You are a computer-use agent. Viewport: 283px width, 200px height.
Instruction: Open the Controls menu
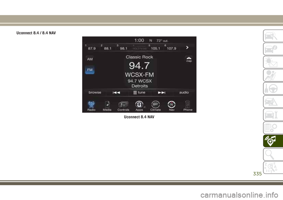click(123, 106)
